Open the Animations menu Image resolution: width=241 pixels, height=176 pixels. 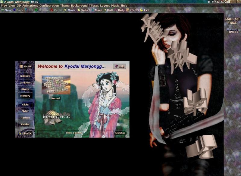point(30,5)
